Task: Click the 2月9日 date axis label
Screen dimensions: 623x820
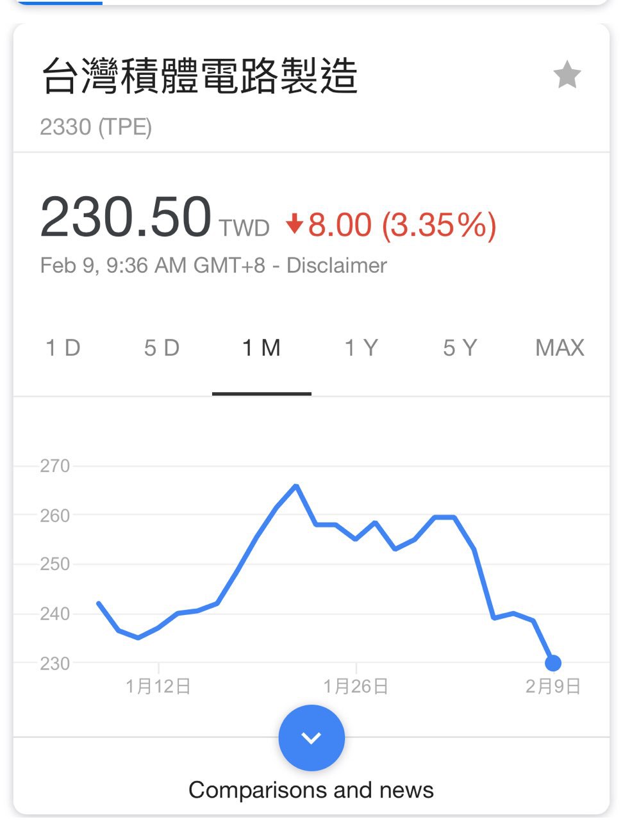Action: point(552,687)
